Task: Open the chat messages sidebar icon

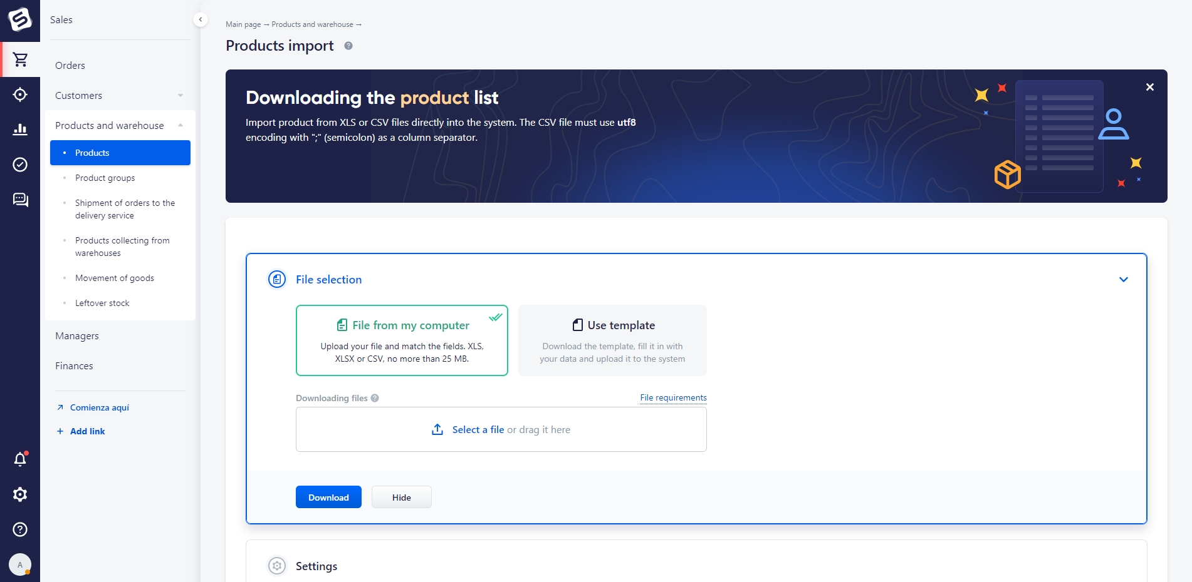Action: point(20,200)
